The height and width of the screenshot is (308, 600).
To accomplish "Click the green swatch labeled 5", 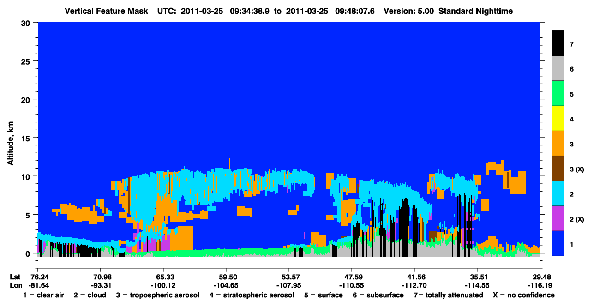I will tap(558, 94).
